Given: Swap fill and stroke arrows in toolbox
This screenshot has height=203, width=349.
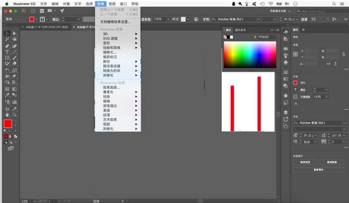Looking at the screenshot, I should [x=16, y=121].
